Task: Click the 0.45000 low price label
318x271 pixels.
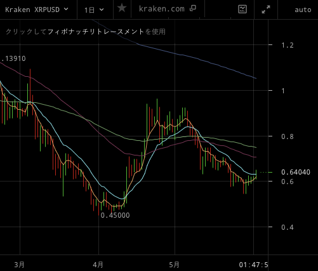Action: pyautogui.click(x=115, y=215)
